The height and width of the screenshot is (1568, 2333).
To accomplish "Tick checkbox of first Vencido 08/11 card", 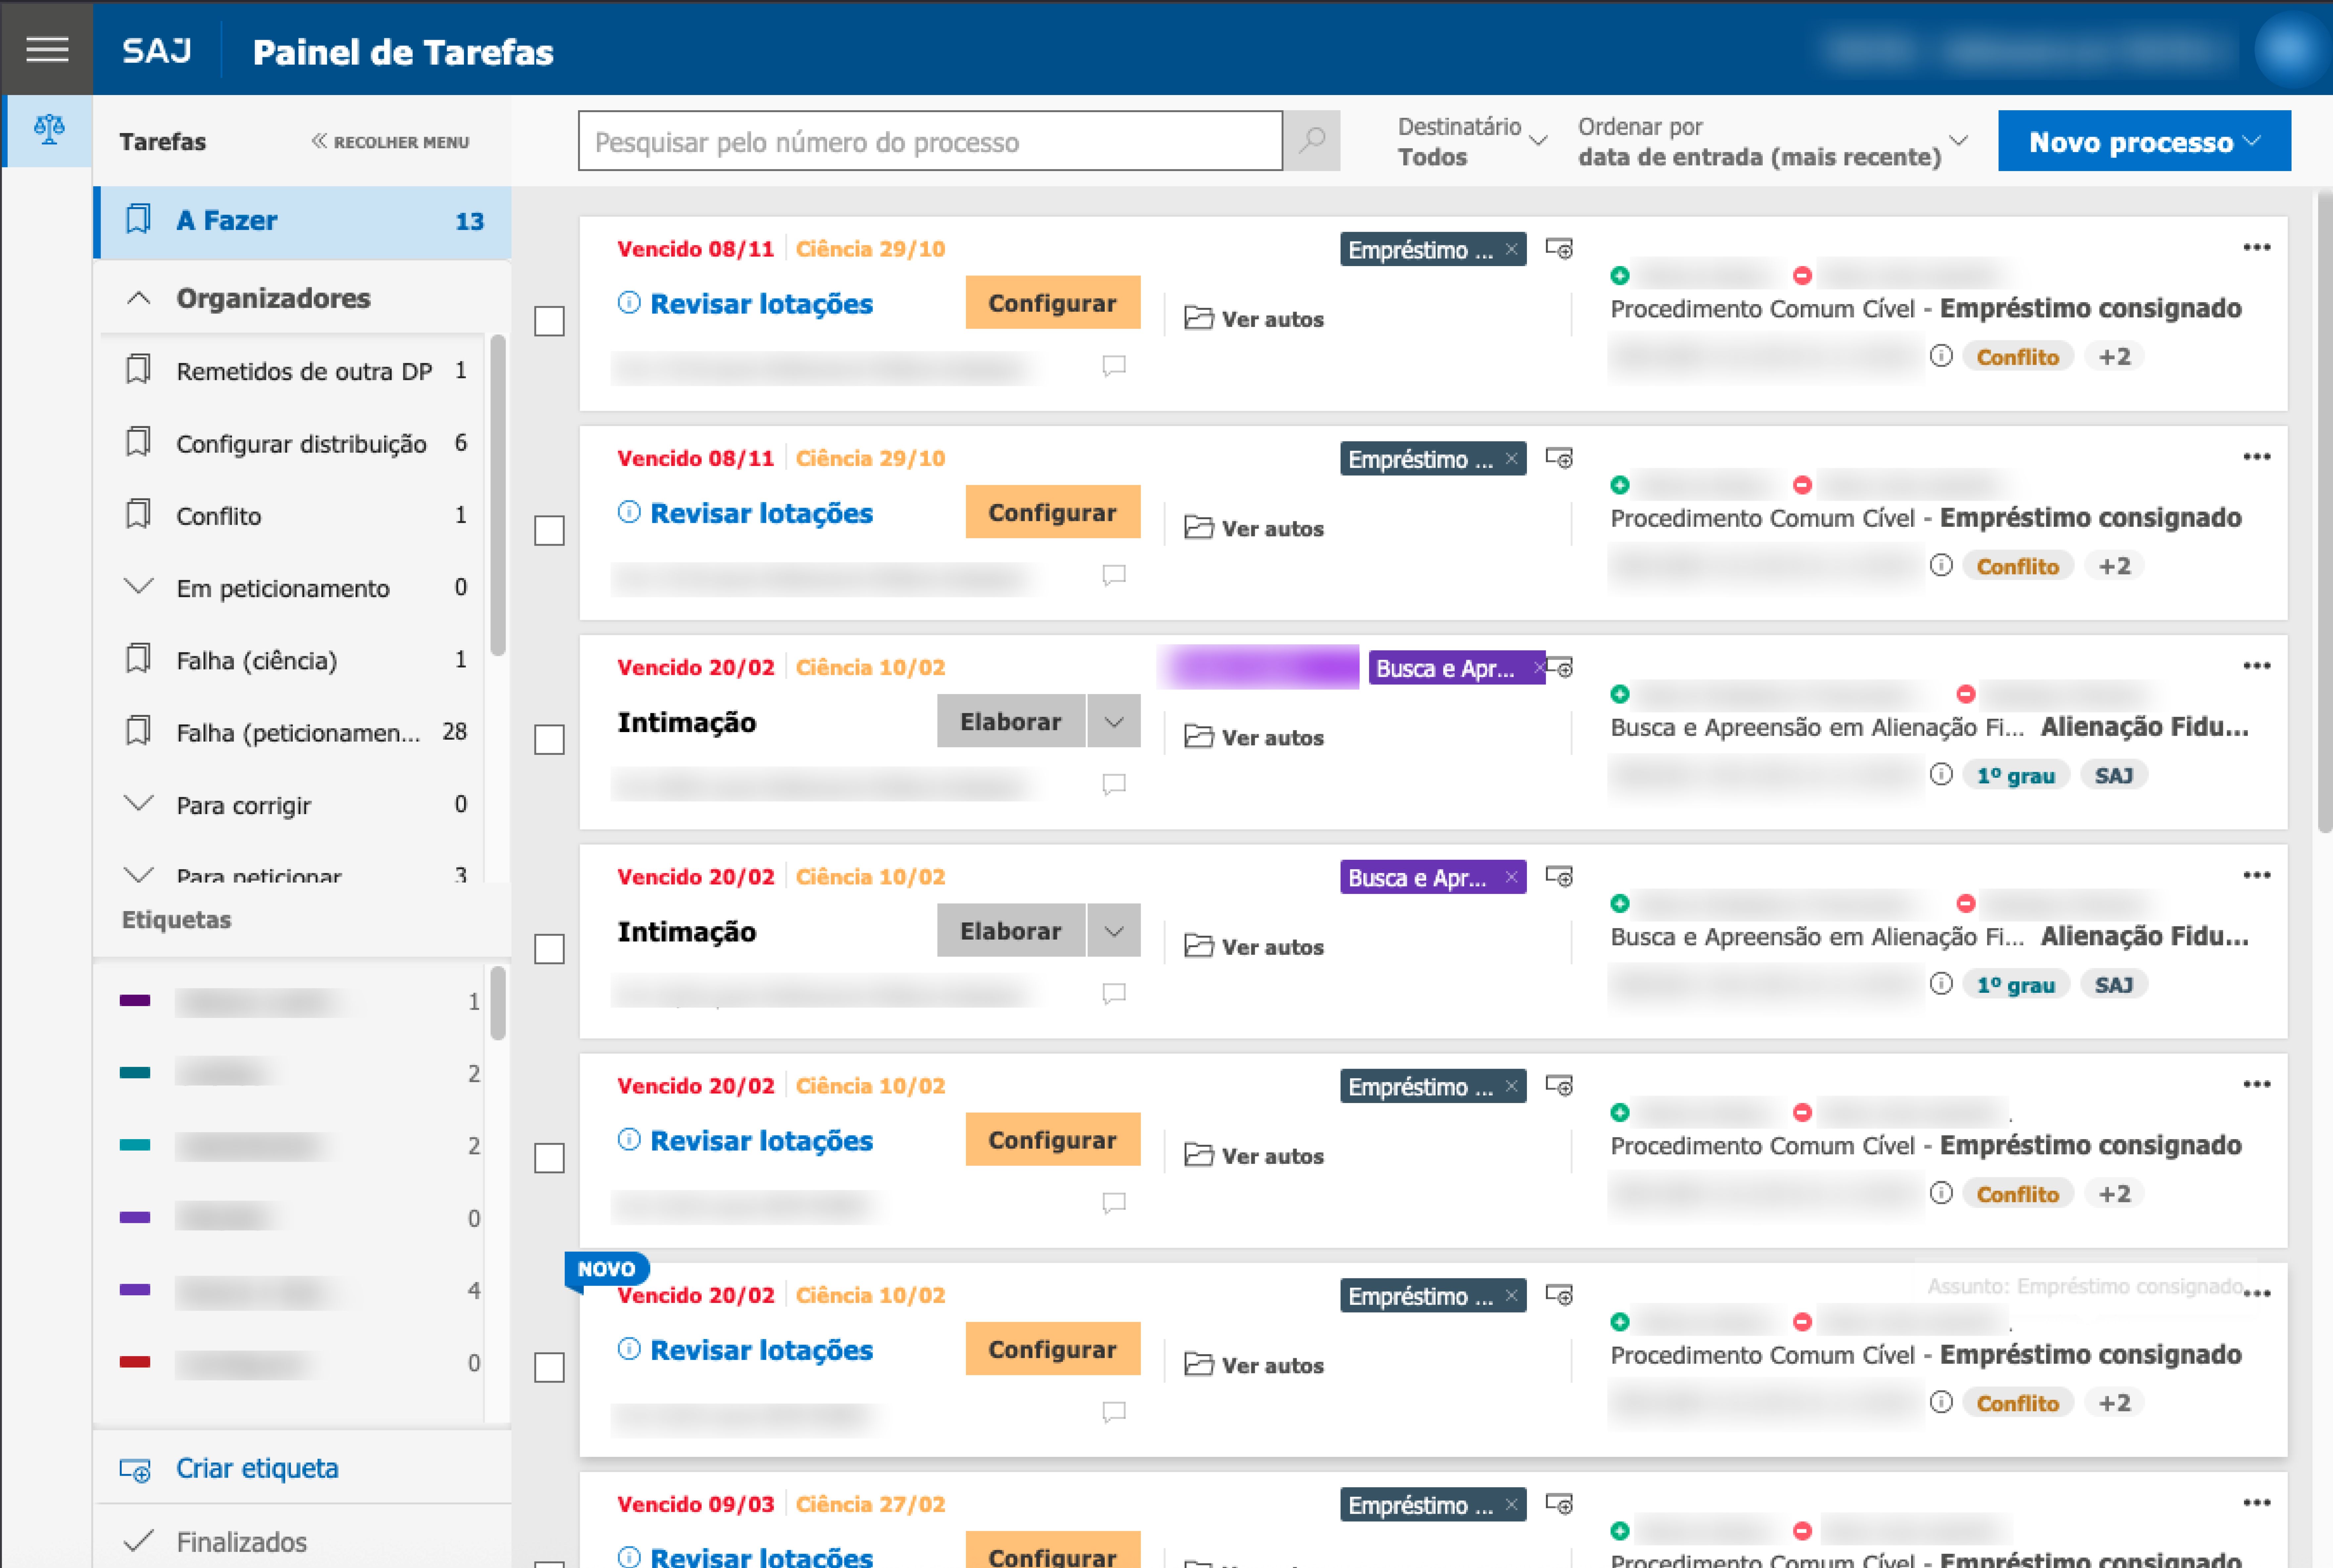I will coord(549,321).
